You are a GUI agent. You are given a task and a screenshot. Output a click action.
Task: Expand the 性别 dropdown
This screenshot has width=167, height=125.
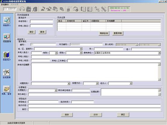[56, 53]
